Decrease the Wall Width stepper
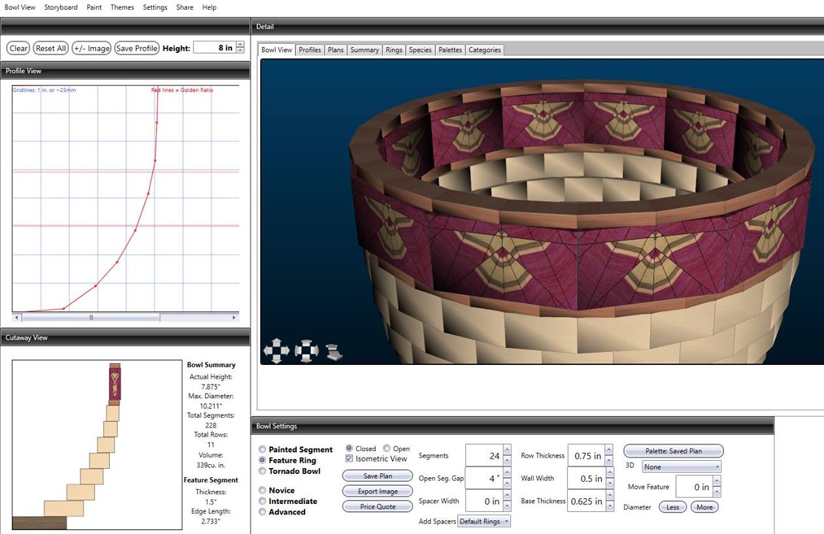The width and height of the screenshot is (824, 534). pyautogui.click(x=609, y=484)
